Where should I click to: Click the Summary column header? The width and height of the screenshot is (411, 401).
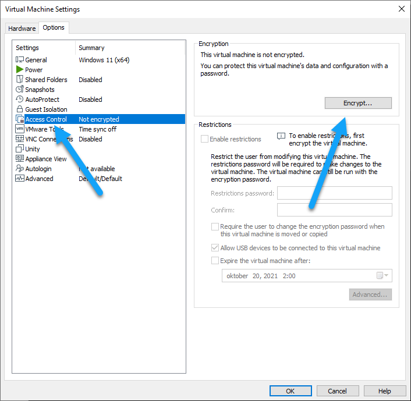pos(130,48)
